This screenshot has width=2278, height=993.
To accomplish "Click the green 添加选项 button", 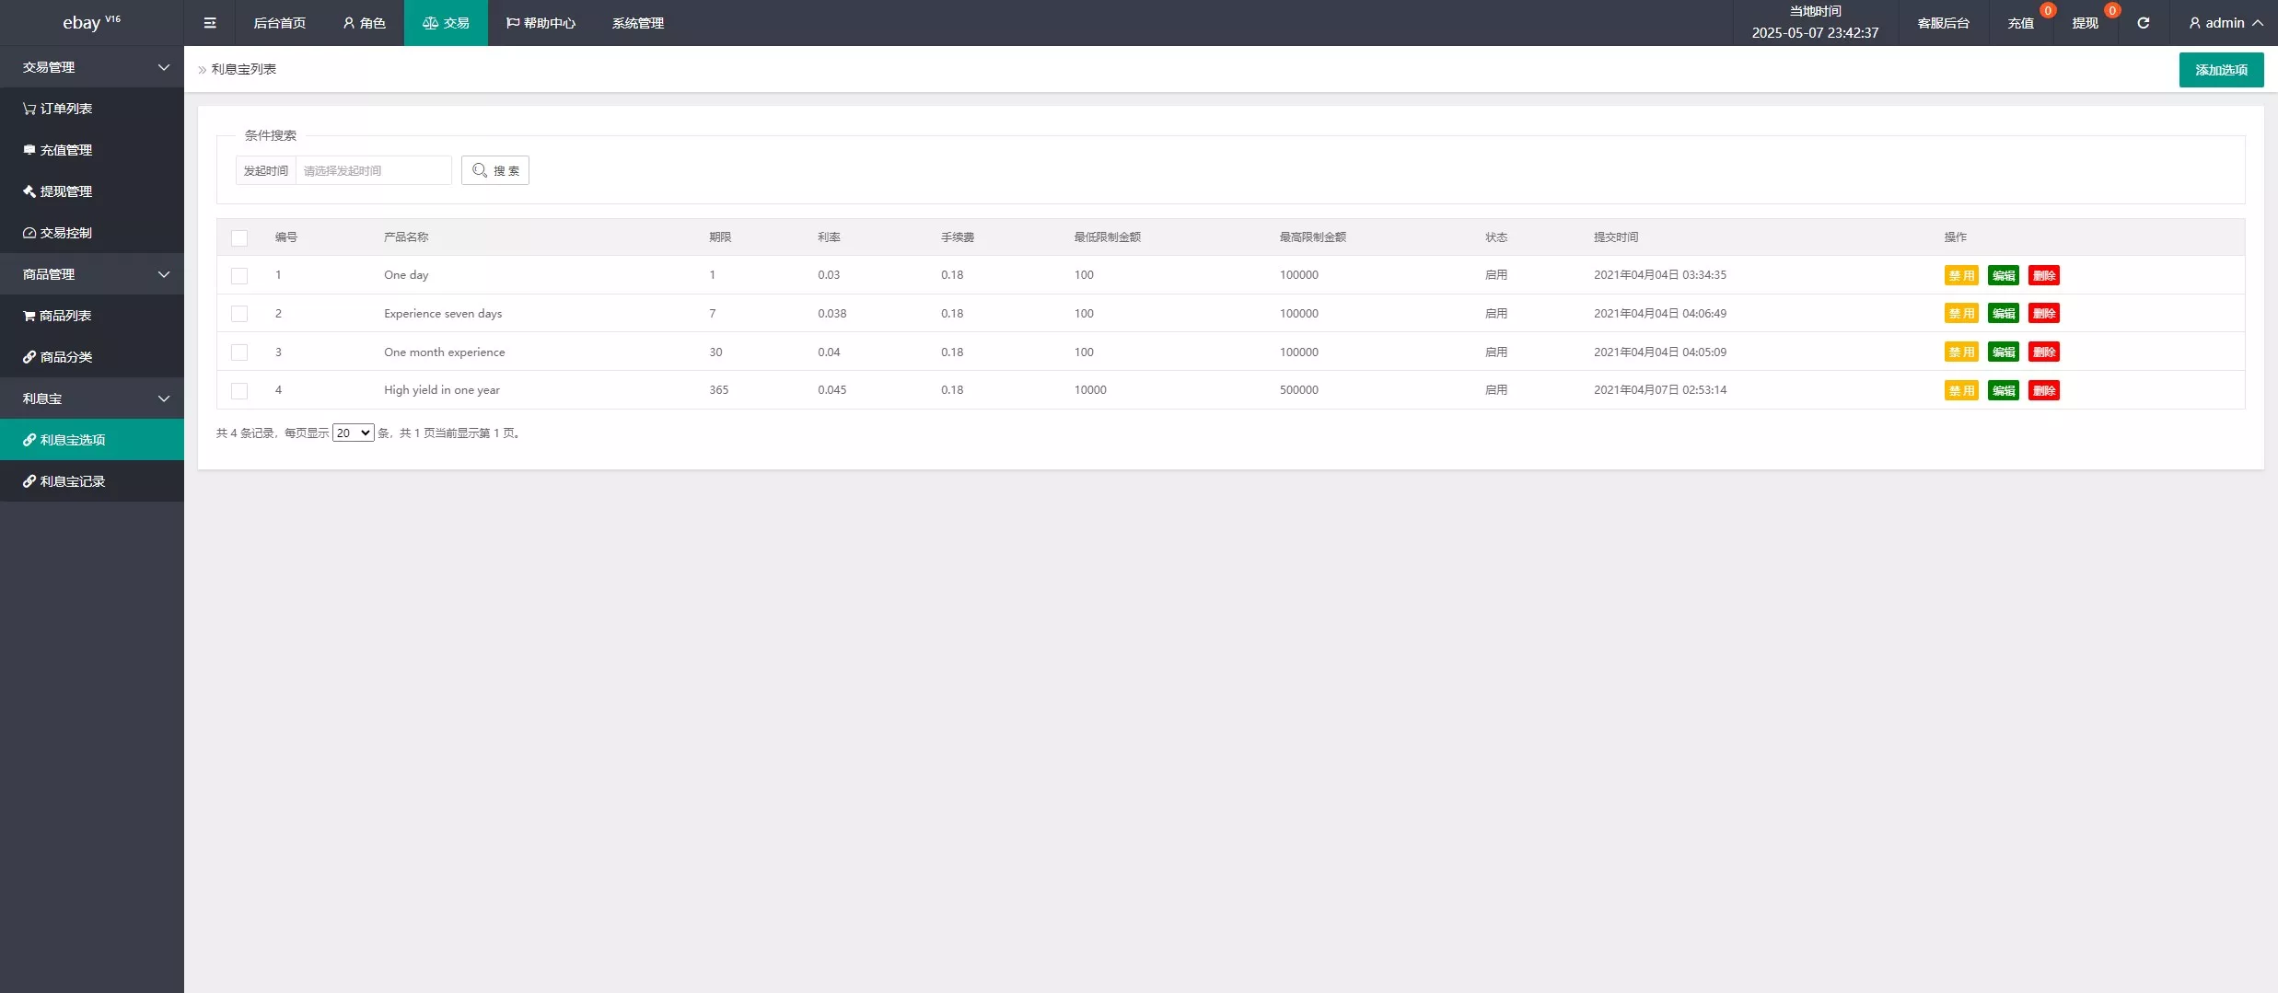I will [2220, 70].
